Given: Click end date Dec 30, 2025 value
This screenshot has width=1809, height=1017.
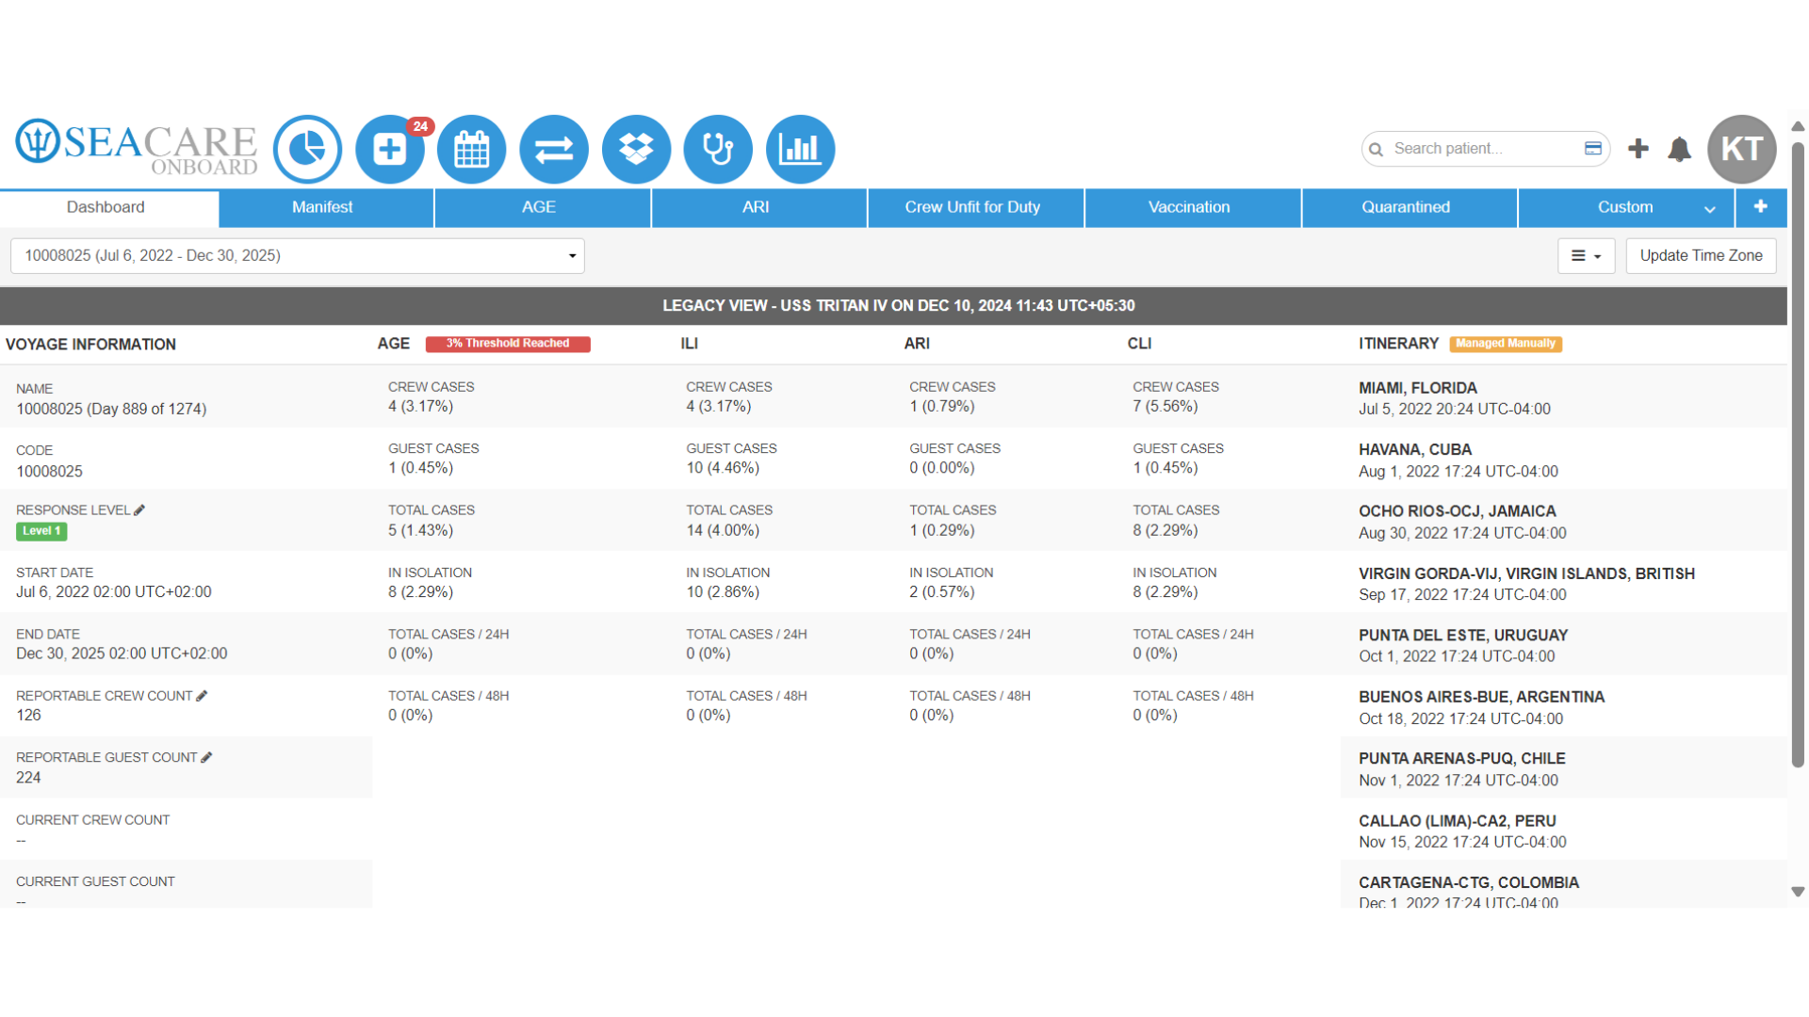Looking at the screenshot, I should pos(122,654).
